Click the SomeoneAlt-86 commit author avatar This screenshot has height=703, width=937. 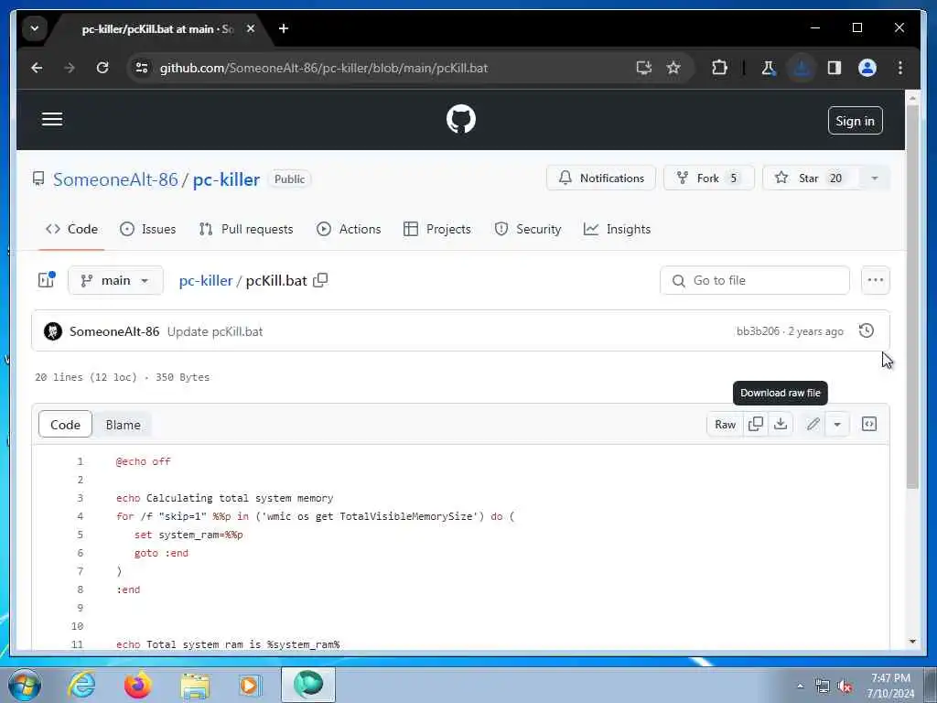coord(52,331)
